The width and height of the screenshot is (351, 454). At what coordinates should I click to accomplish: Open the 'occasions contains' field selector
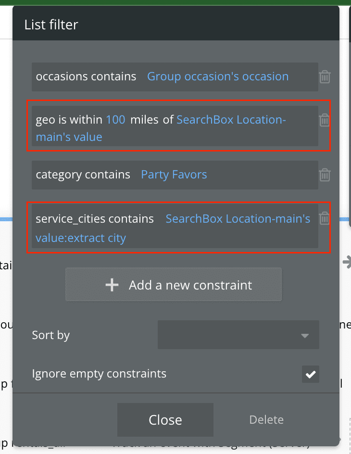86,76
